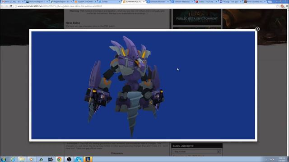Viewport: 289px width, 162px height.
Task: Open the Chrome menu icon
Action: pyautogui.click(x=287, y=6)
